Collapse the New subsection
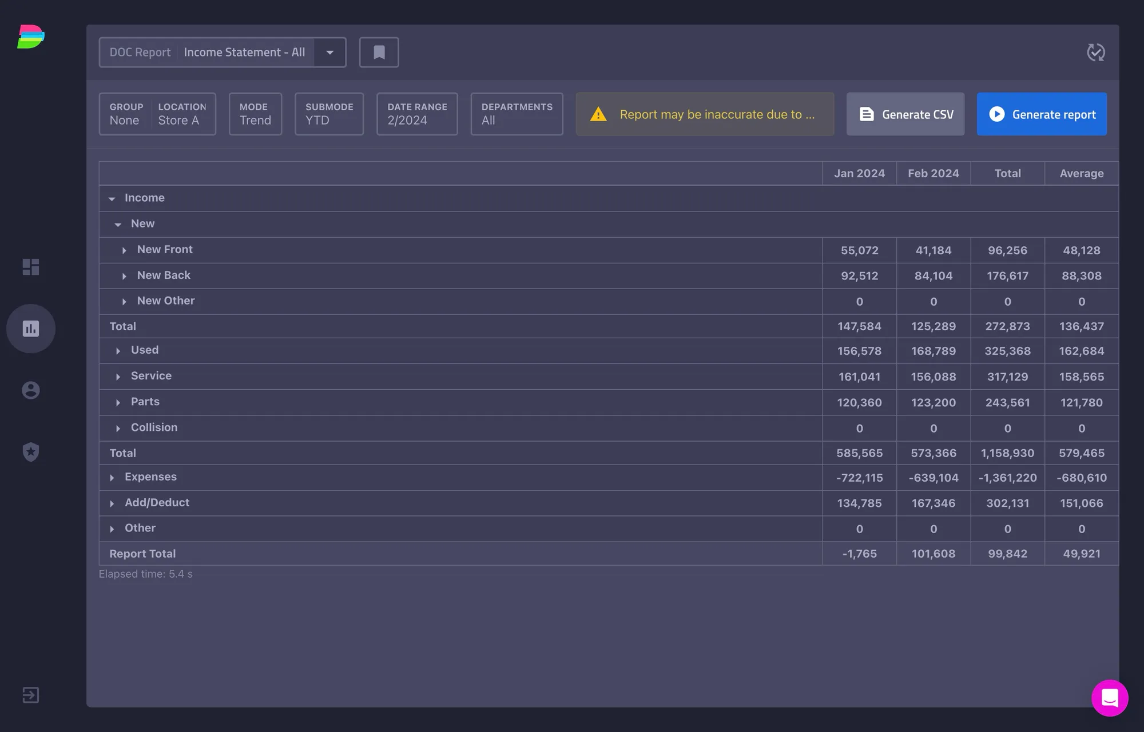This screenshot has height=732, width=1144. [x=118, y=225]
